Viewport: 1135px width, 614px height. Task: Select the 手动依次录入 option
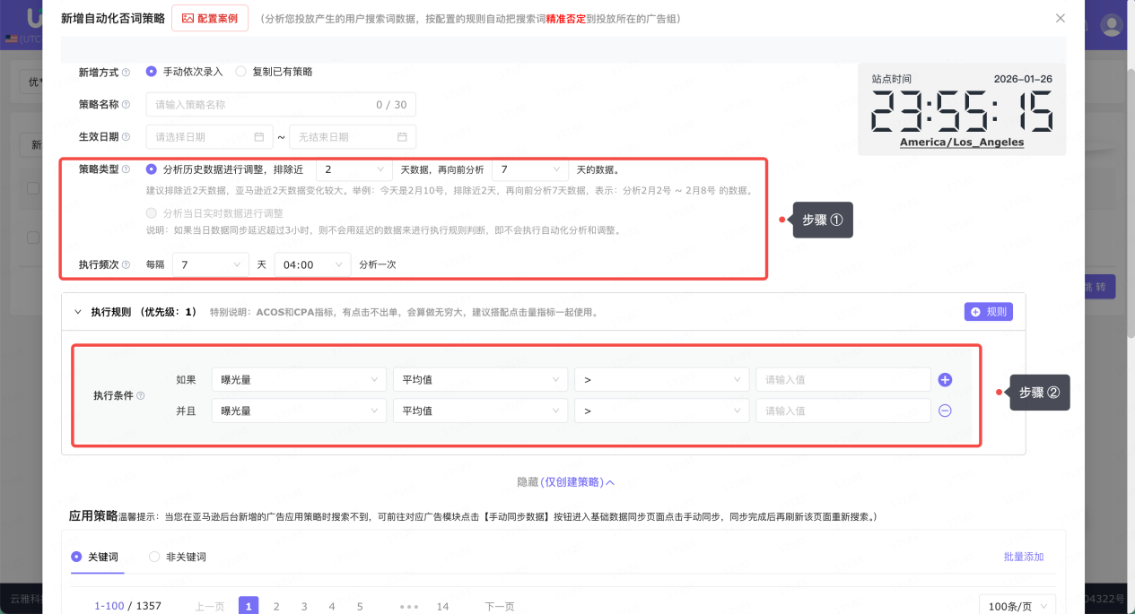point(152,71)
